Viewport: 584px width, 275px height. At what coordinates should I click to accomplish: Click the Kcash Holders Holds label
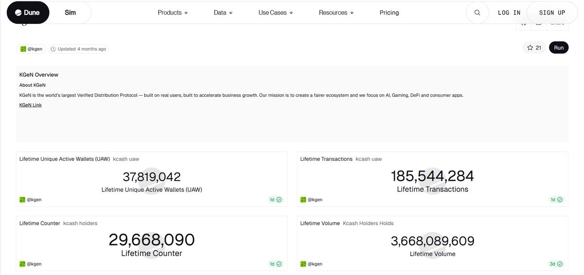368,223
